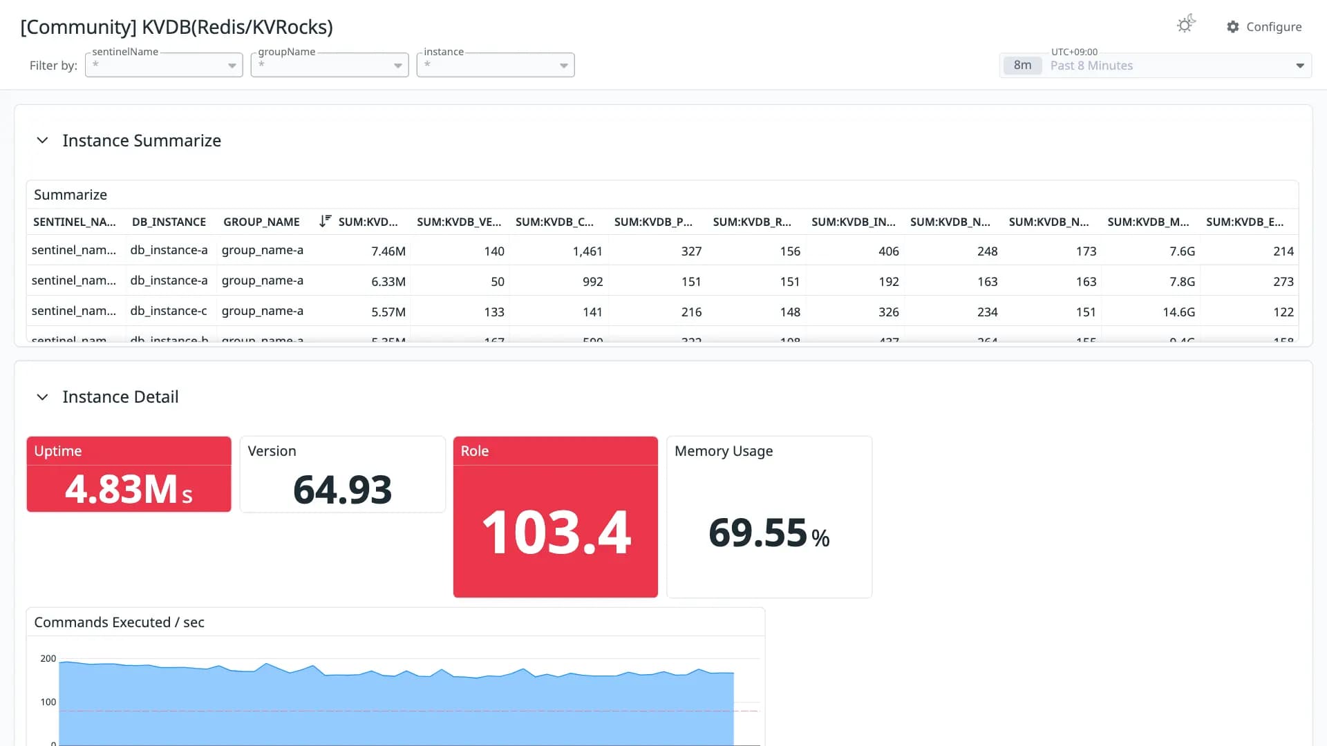Open the Past 8 Minutes time range dropdown
This screenshot has height=746, width=1327.
[1156, 66]
